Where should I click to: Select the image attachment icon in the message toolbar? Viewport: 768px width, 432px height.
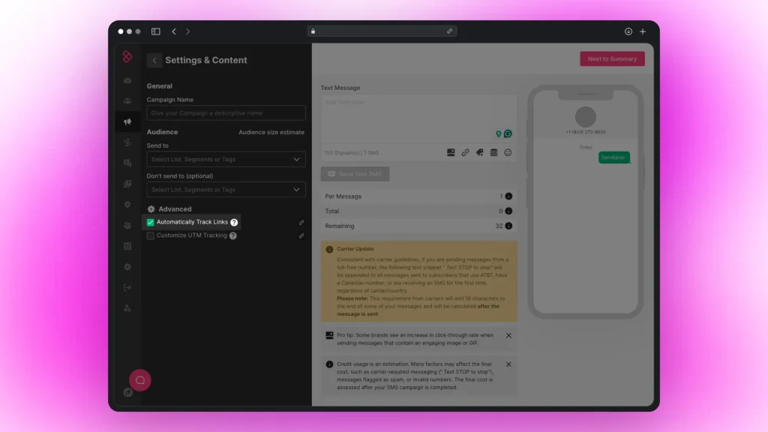(x=451, y=152)
